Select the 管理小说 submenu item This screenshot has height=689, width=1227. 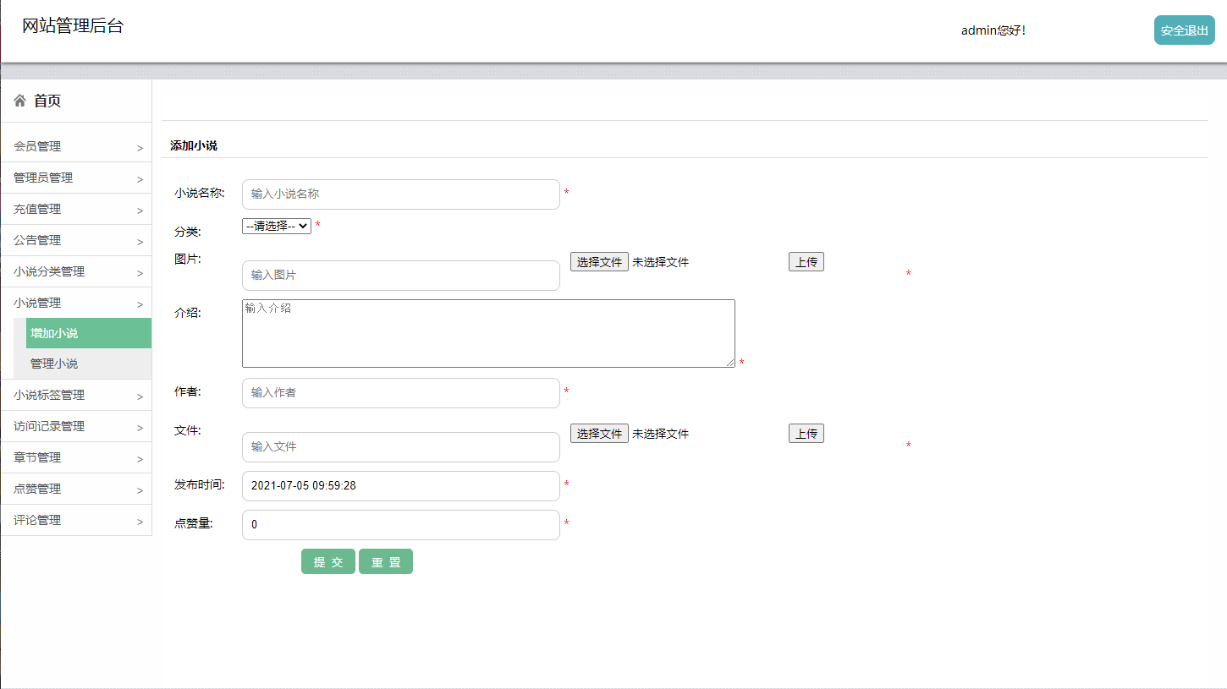pyautogui.click(x=54, y=364)
